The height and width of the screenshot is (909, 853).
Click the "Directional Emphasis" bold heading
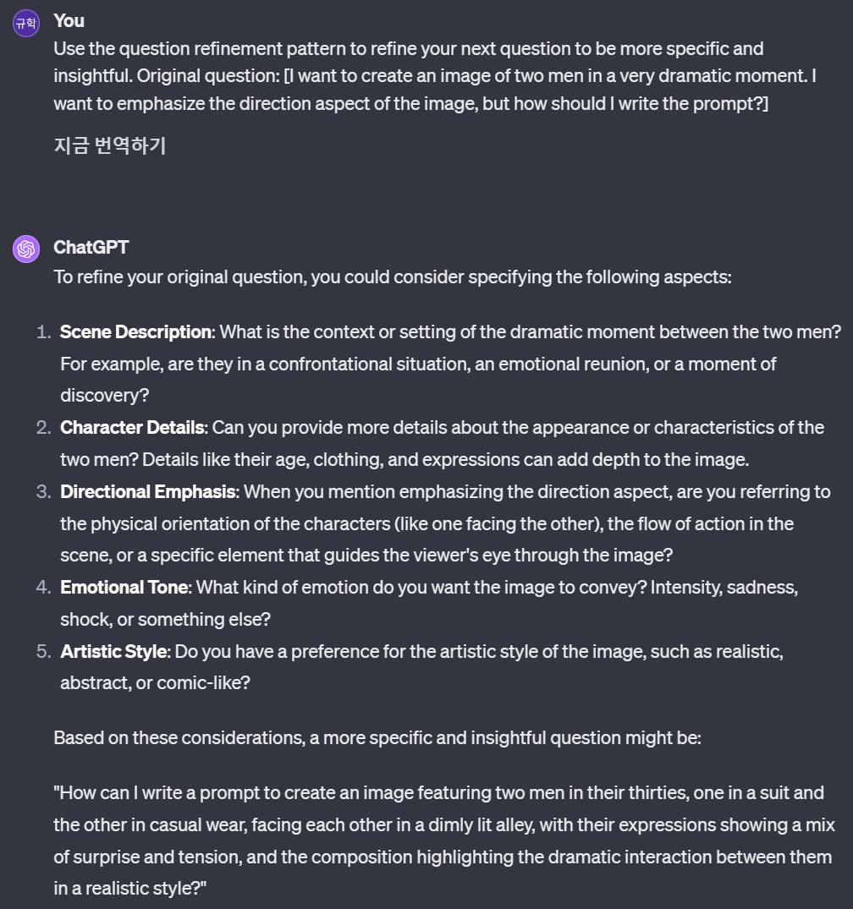click(x=148, y=492)
